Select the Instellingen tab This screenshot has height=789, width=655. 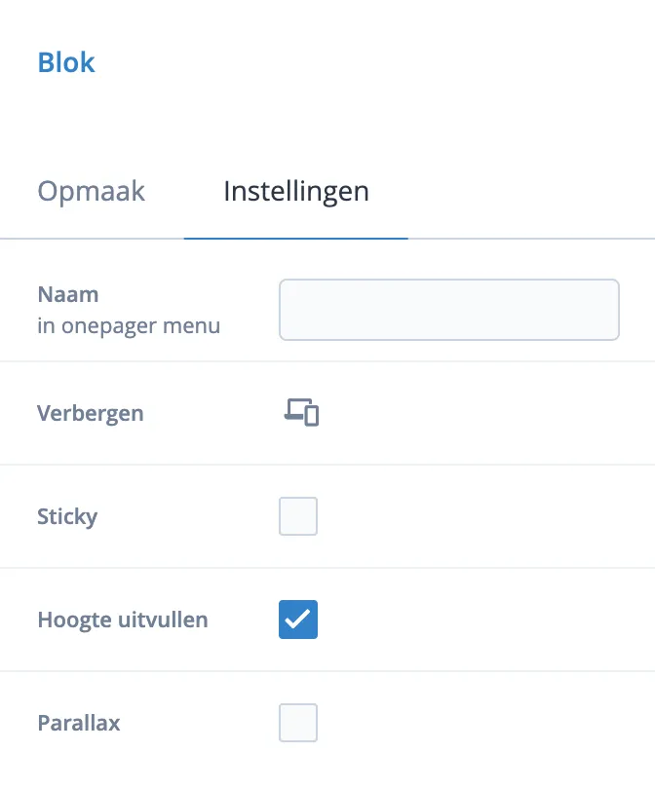coord(293,191)
